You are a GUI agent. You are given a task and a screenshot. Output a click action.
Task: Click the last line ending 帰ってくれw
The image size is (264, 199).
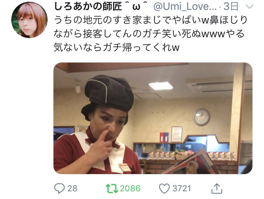click(117, 47)
